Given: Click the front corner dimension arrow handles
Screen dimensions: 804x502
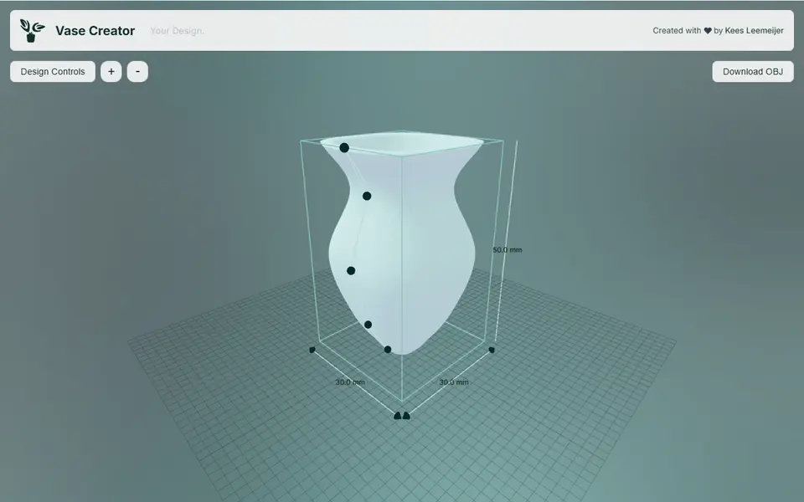Looking at the screenshot, I should (402, 416).
